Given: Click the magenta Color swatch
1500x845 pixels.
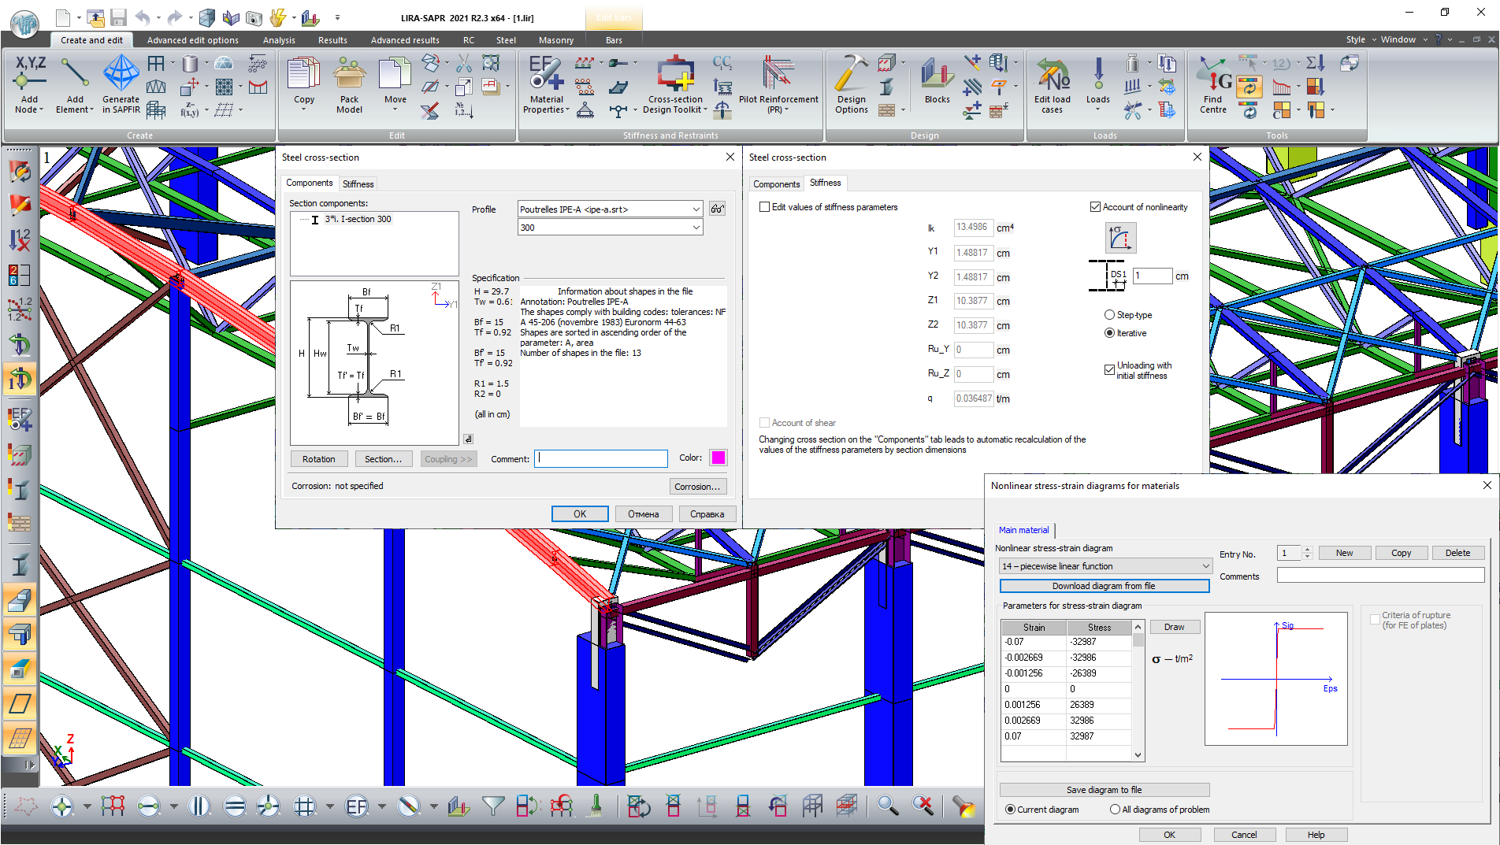Looking at the screenshot, I should click(718, 458).
